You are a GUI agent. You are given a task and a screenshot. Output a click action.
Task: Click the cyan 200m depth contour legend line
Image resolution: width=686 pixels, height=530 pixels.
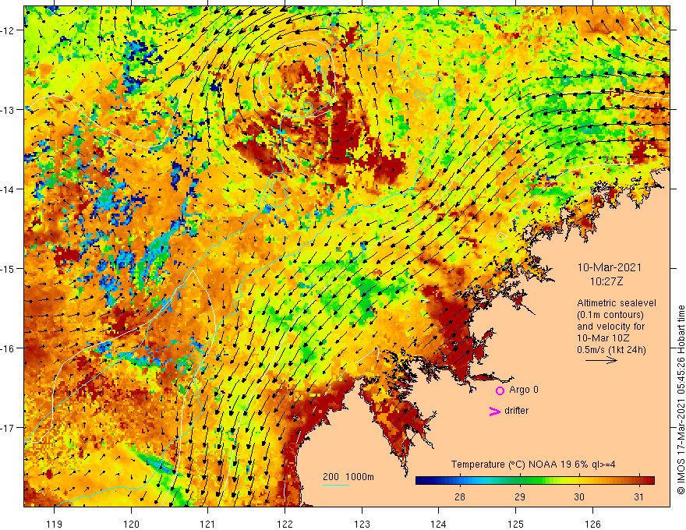click(x=336, y=485)
